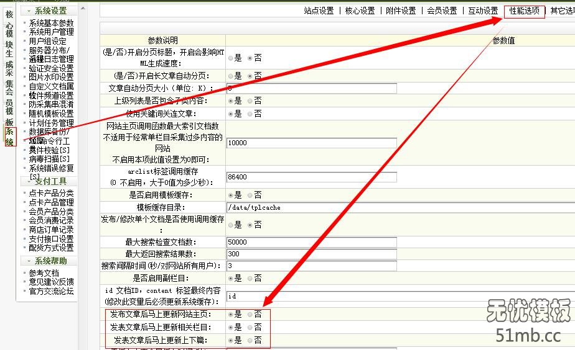This screenshot has height=350, width=575.
Task: Select the 会员 vertical side tab
Action: [x=9, y=97]
